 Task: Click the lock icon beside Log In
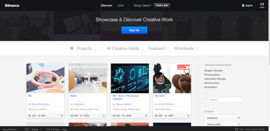(243, 5)
